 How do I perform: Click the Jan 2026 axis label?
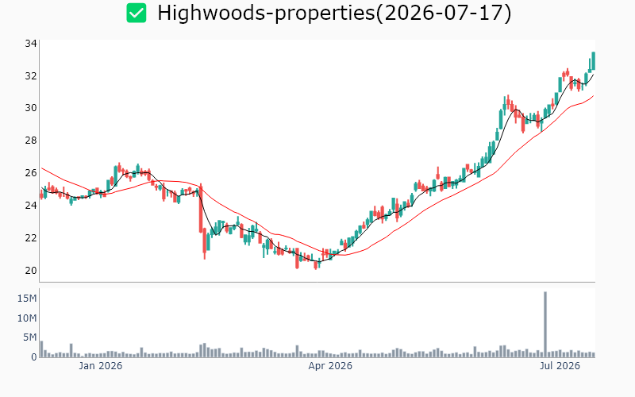tap(100, 366)
